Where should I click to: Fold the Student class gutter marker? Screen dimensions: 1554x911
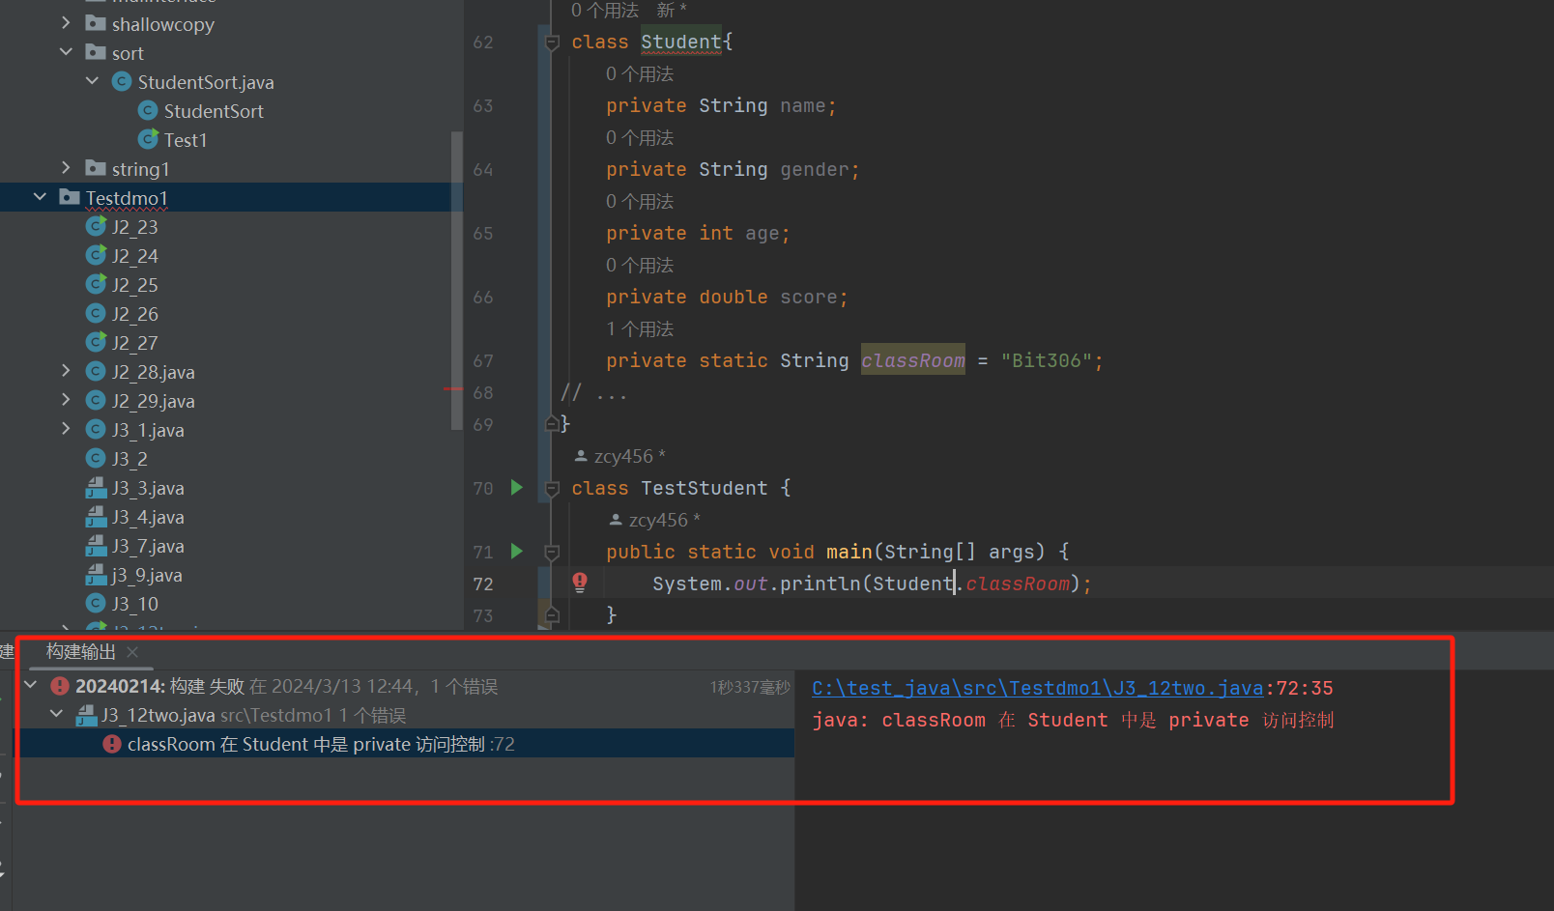(552, 42)
